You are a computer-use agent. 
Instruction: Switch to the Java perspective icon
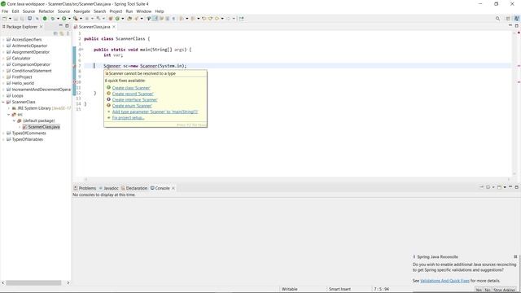tap(517, 19)
